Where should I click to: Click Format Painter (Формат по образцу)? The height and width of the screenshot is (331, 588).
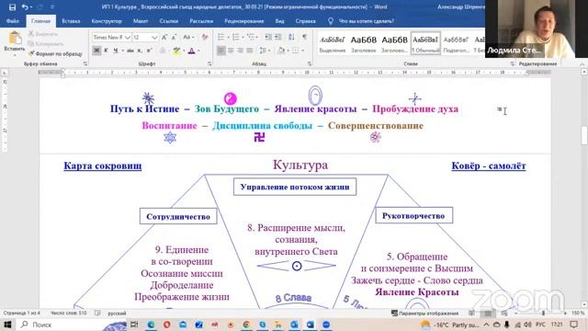(55, 53)
